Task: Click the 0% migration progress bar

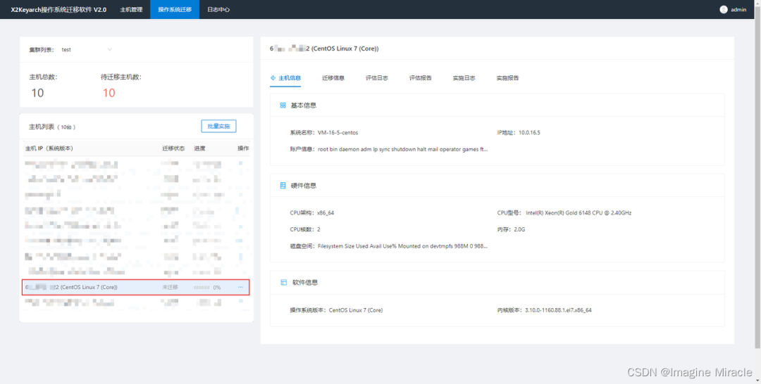Action: point(202,288)
